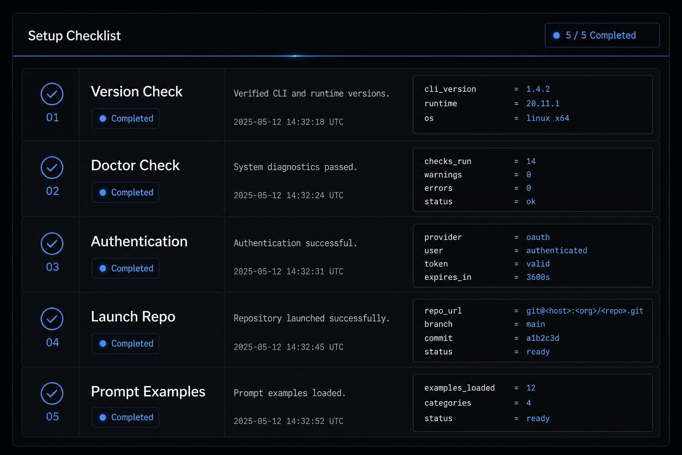Click 'Authentication successful.' description
This screenshot has width=682, height=455.
[295, 243]
